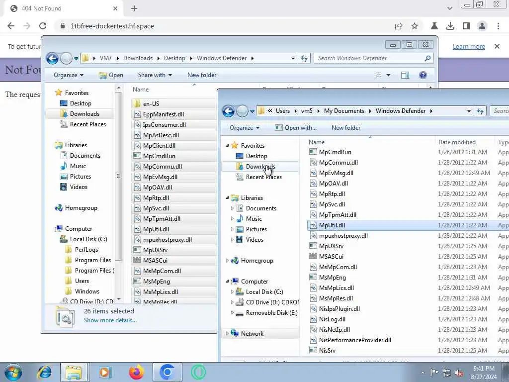The height and width of the screenshot is (382, 509).
Task: Open new Chrome tab with plus button
Action: 134,8
